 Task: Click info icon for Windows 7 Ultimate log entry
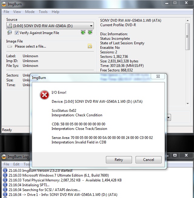[x=5, y=175]
